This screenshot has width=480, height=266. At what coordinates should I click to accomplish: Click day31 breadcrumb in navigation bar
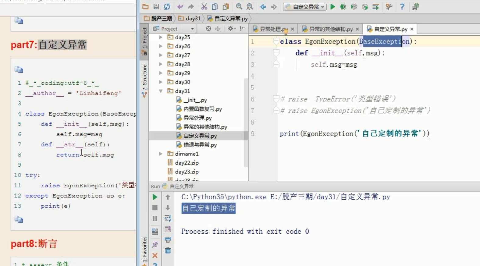tap(190, 18)
